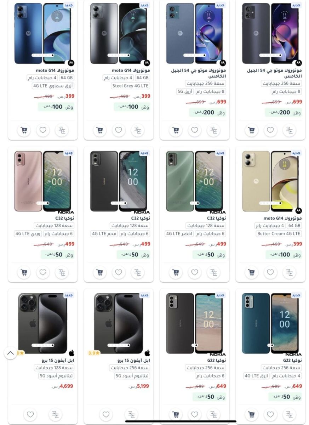Select the Steel Grey 4G LTE tag
The image size is (309, 425).
coord(131,86)
